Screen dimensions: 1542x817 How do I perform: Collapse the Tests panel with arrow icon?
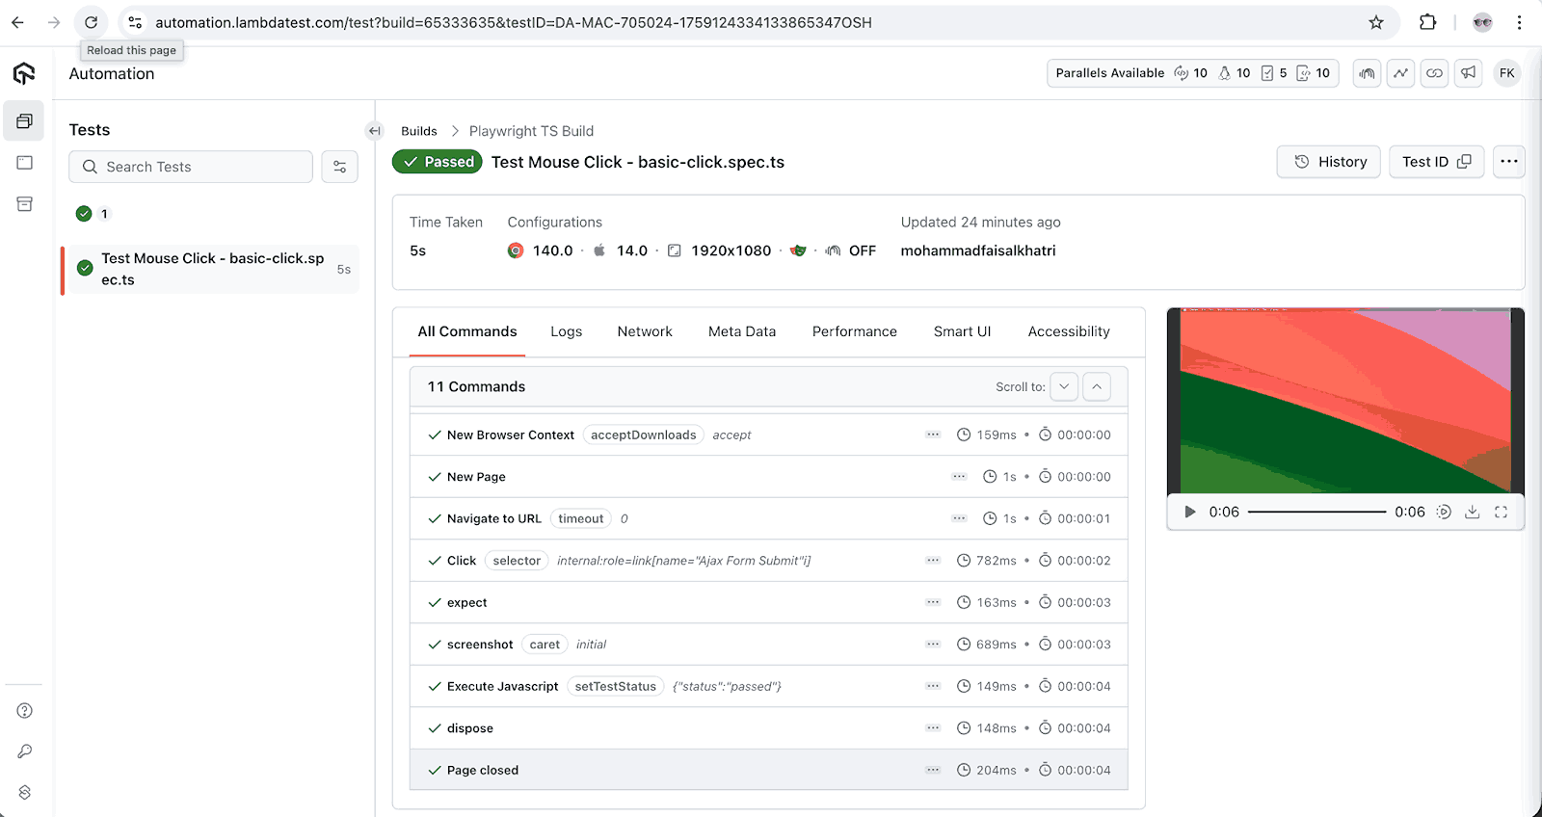coord(375,131)
